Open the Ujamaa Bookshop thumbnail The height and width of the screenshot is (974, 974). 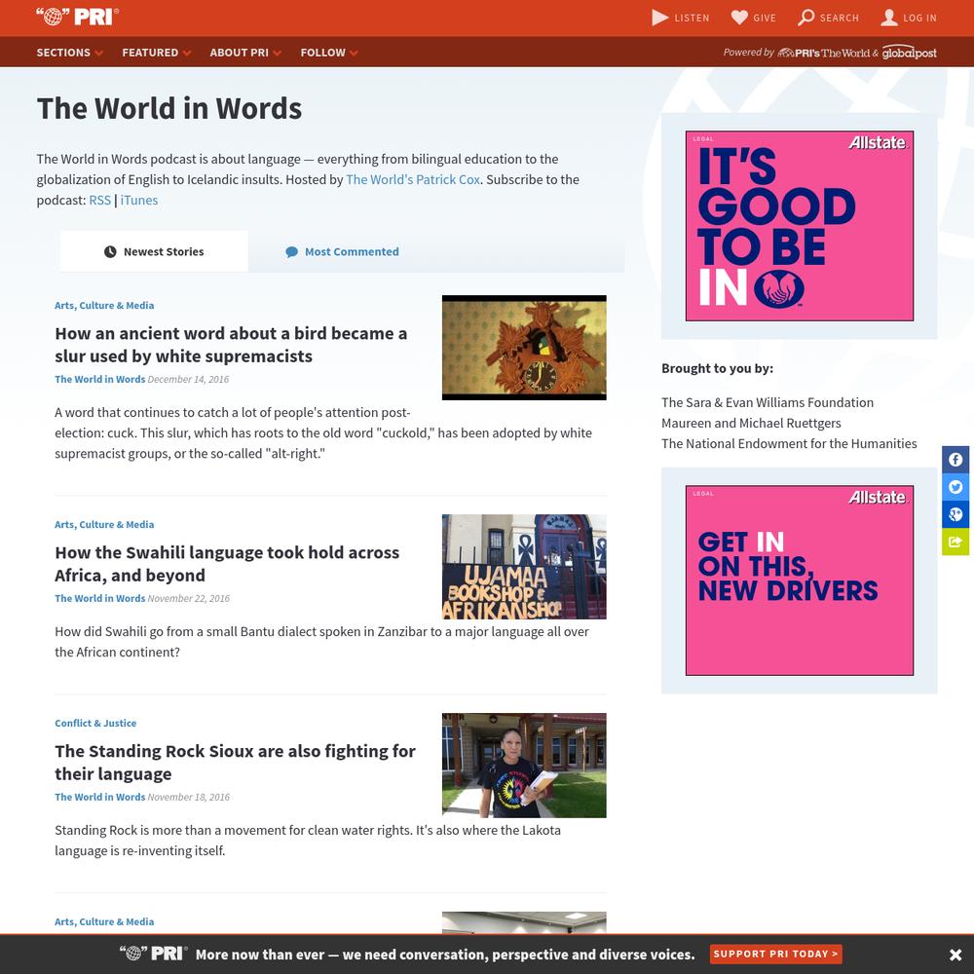[524, 567]
